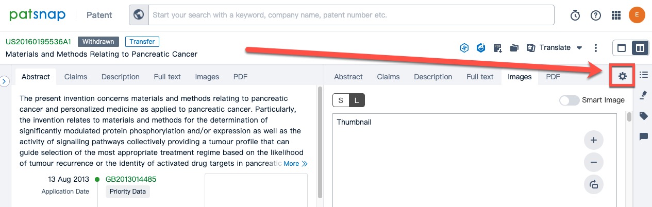Open the comments icon in sidebar

coord(643,136)
